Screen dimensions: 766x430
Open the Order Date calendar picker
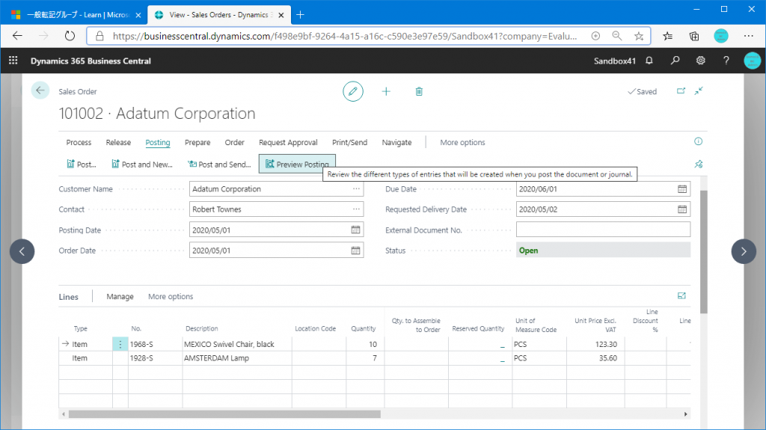click(x=355, y=251)
